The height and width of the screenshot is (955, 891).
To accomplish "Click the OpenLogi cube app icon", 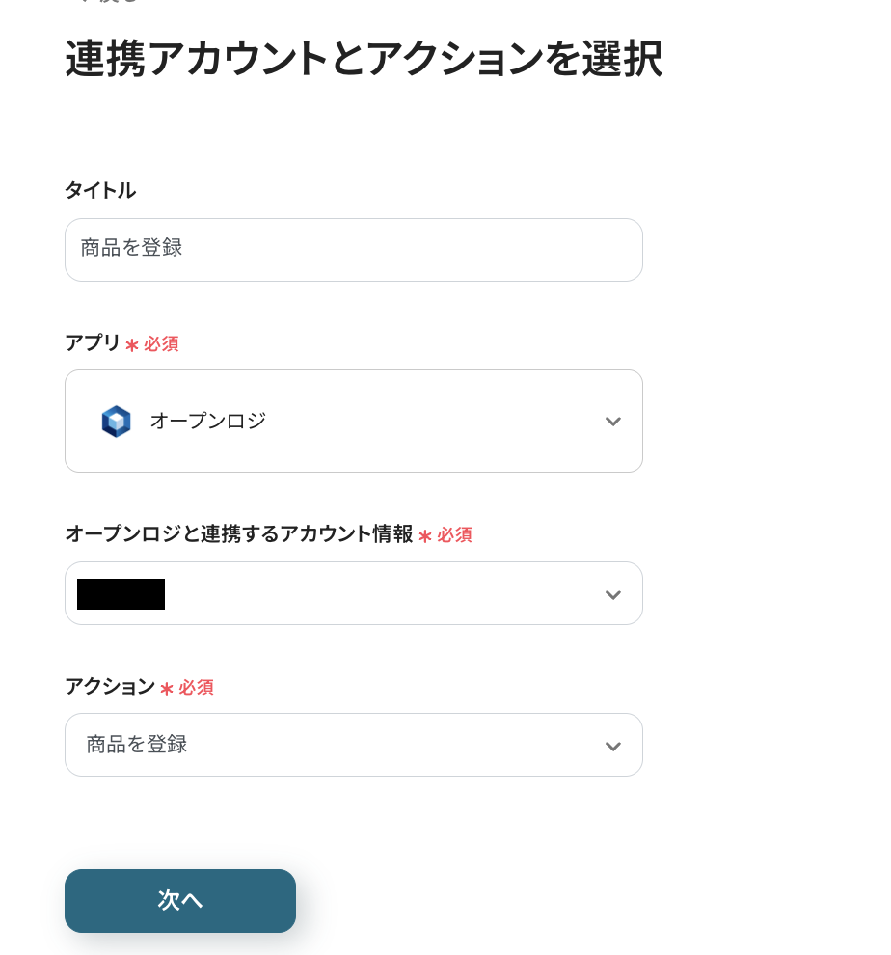I will coord(116,422).
